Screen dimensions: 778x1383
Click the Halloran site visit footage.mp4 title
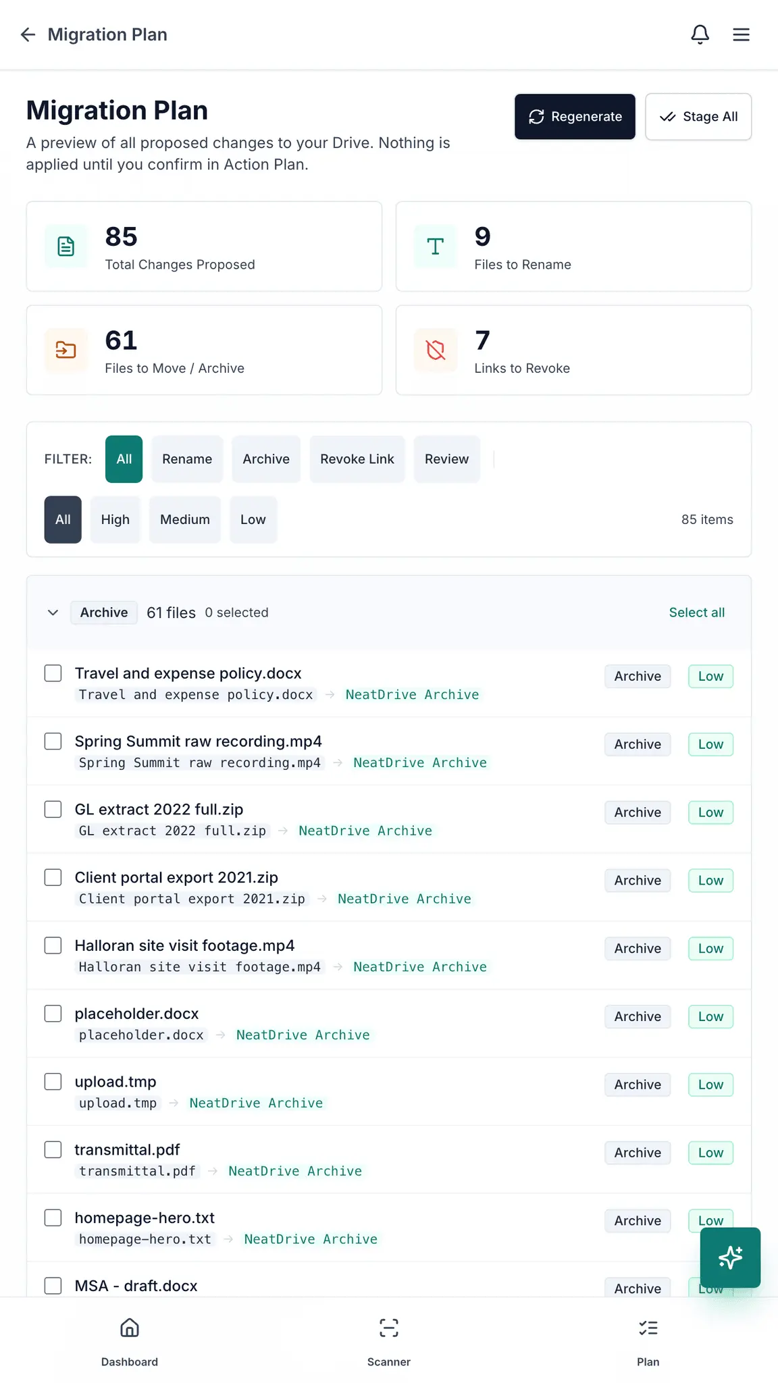pyautogui.click(x=184, y=945)
